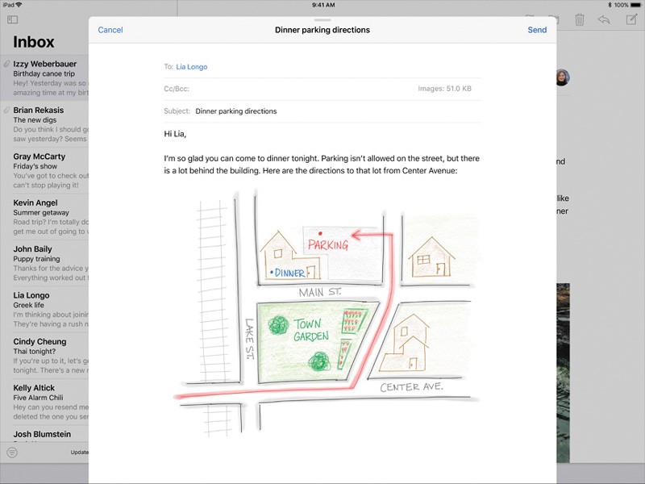Screen dimensions: 645x484
Task: Tap the Images: 51.0 KB size label
Action: point(444,89)
